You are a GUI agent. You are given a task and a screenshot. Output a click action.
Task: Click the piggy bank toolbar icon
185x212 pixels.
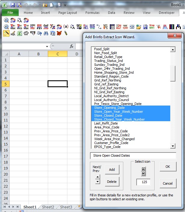pyautogui.click(x=26, y=33)
